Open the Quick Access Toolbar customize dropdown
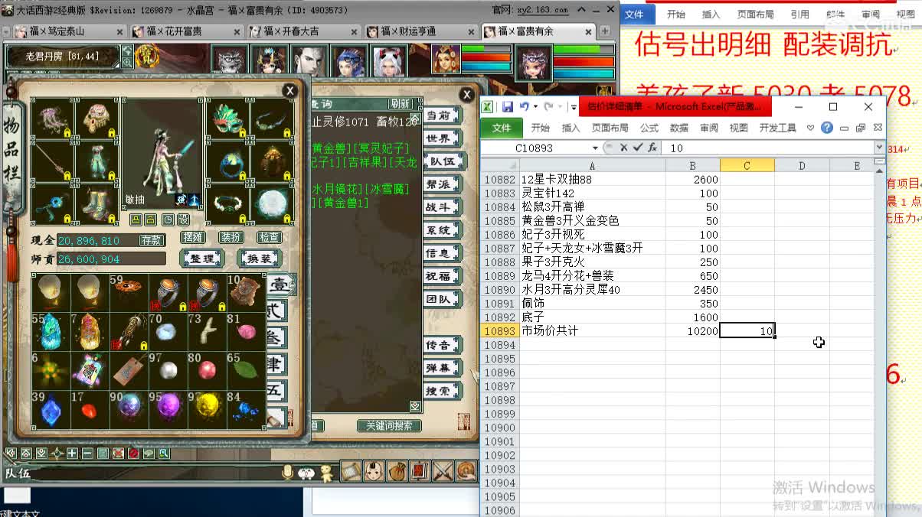922x517 pixels. coord(574,108)
